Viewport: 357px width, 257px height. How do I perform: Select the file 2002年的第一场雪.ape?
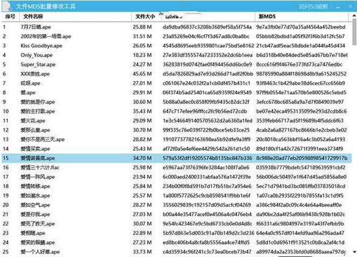tap(46, 36)
